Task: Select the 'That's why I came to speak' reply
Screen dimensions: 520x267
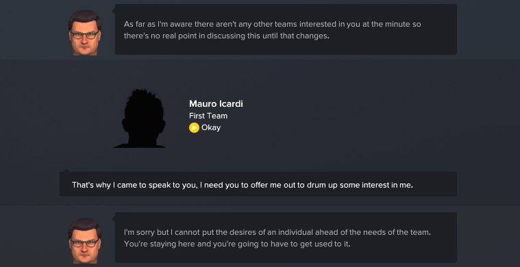Action: click(x=258, y=184)
